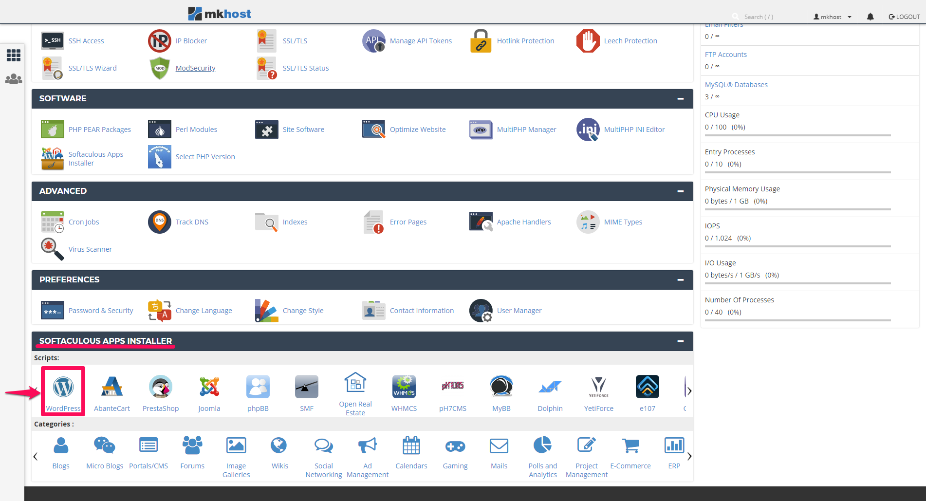Open the WordPress installer icon

(63, 388)
